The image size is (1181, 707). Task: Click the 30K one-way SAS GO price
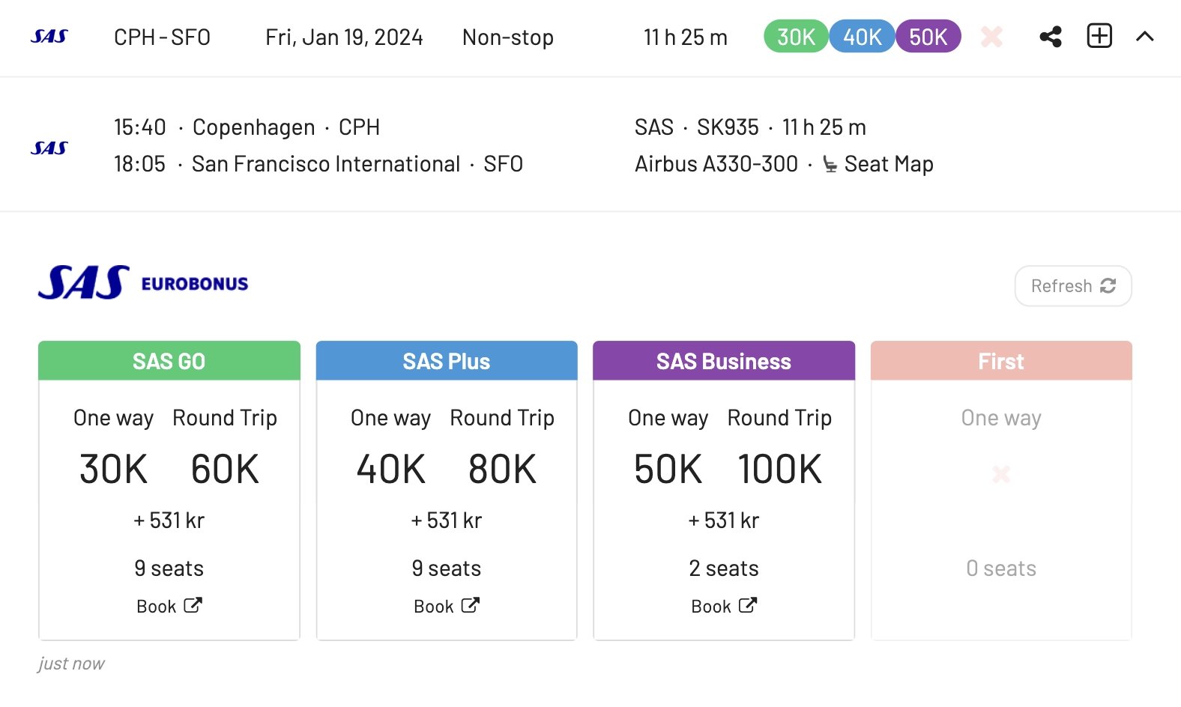(x=114, y=470)
